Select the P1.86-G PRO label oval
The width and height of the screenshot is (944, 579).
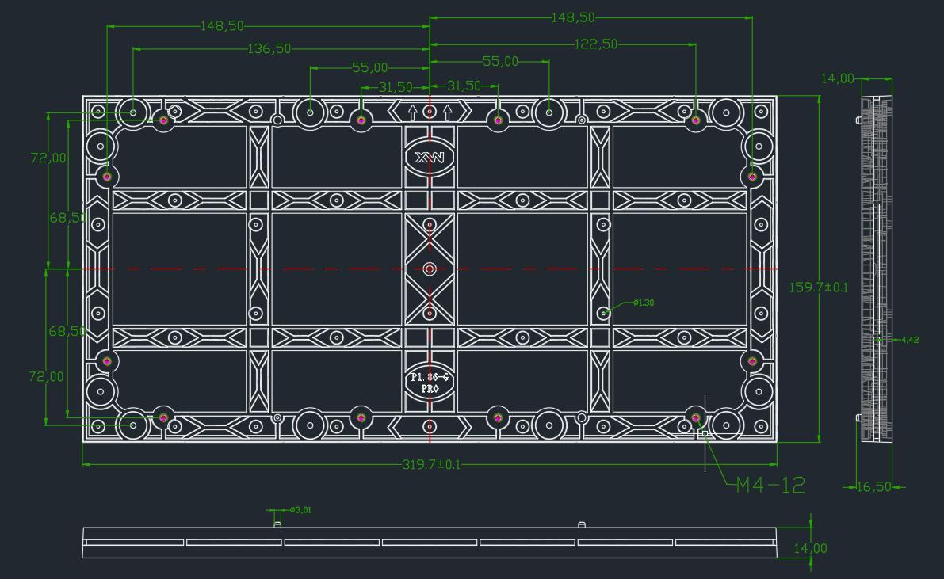[x=430, y=383]
